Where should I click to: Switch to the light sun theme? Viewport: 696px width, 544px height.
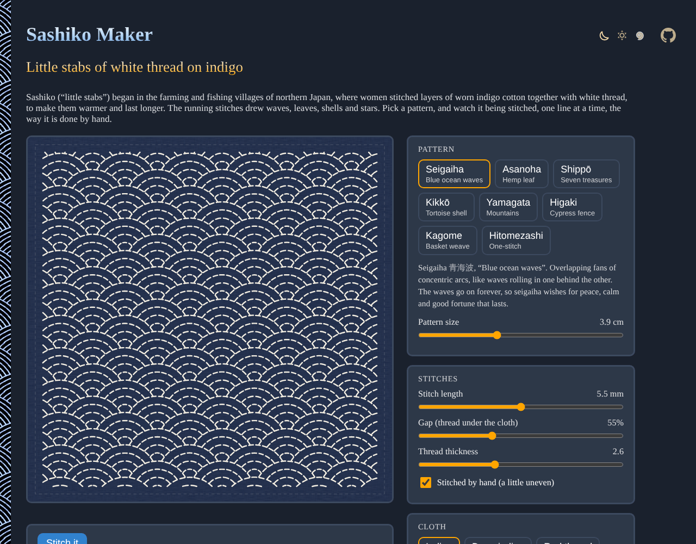point(622,35)
